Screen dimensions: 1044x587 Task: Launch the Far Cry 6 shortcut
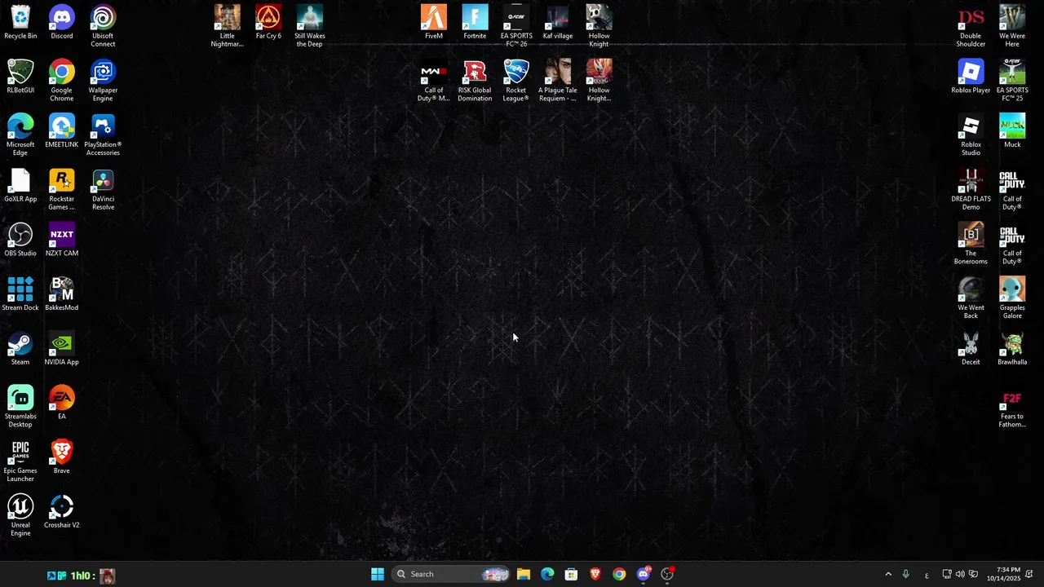click(x=268, y=23)
